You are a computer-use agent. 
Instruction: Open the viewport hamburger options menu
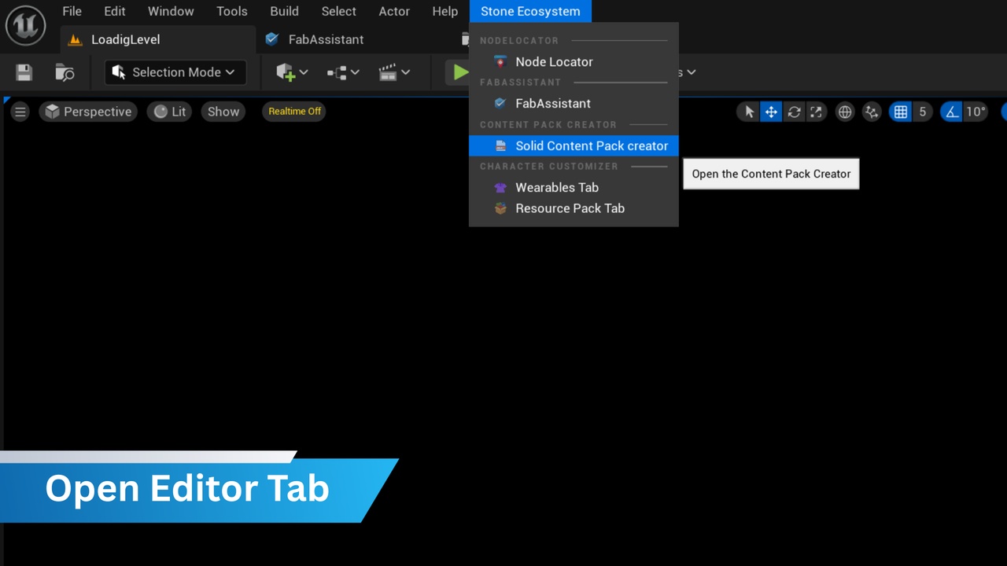20,112
